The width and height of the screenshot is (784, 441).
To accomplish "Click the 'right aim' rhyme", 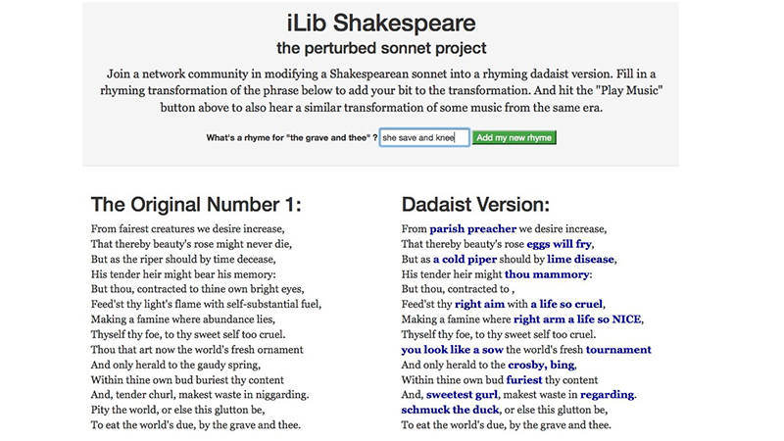I will coord(479,304).
